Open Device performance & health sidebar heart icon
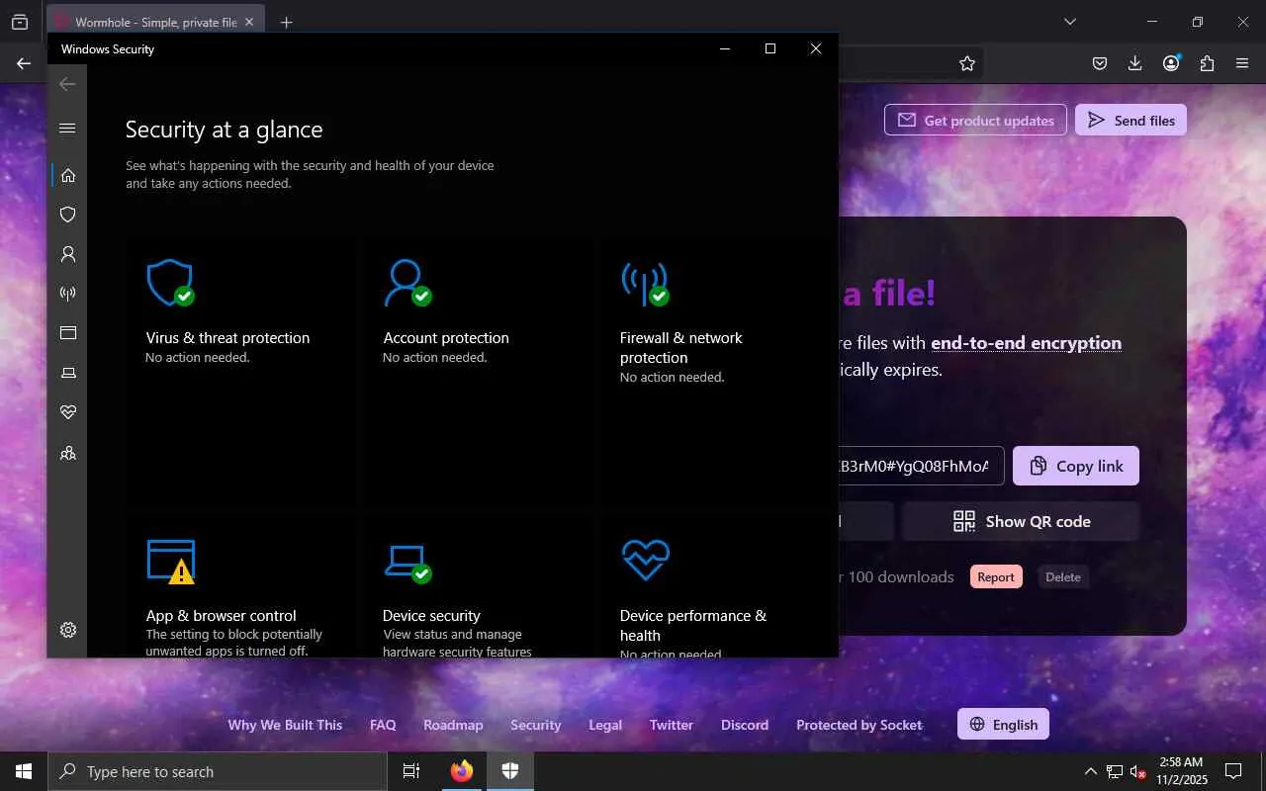Viewport: 1266px width, 791px height. 67,412
